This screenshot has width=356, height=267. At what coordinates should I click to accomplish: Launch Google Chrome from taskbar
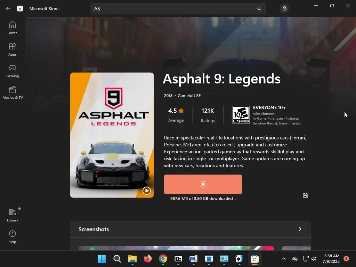click(x=163, y=259)
